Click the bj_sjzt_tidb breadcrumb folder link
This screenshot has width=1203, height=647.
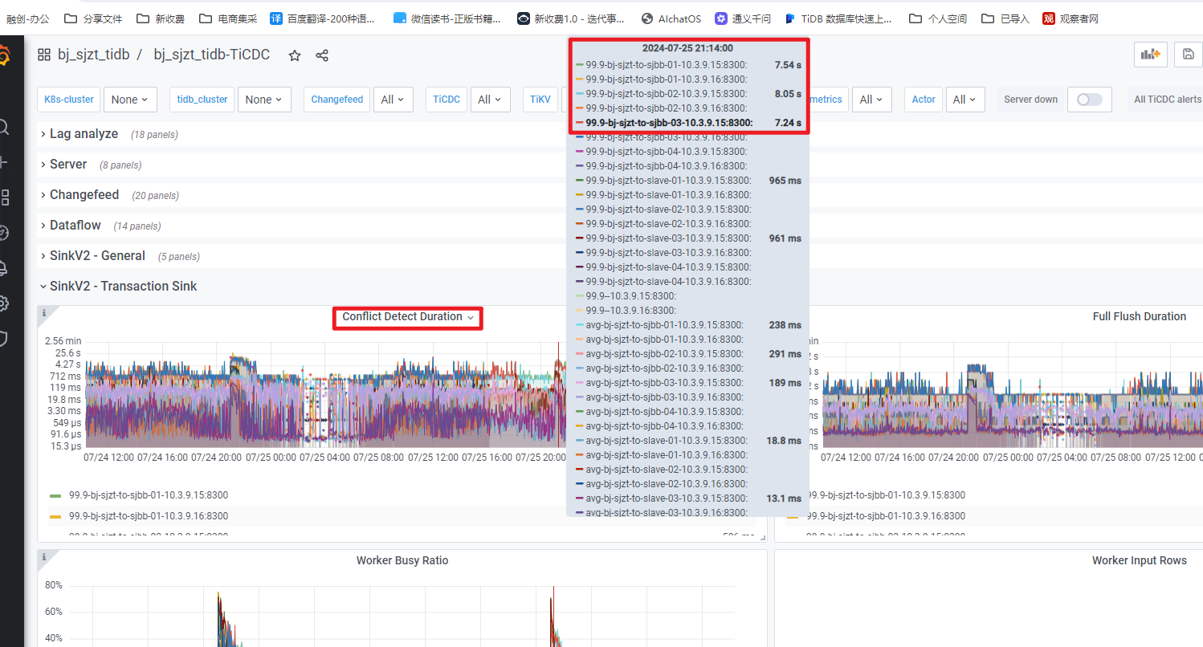point(93,55)
